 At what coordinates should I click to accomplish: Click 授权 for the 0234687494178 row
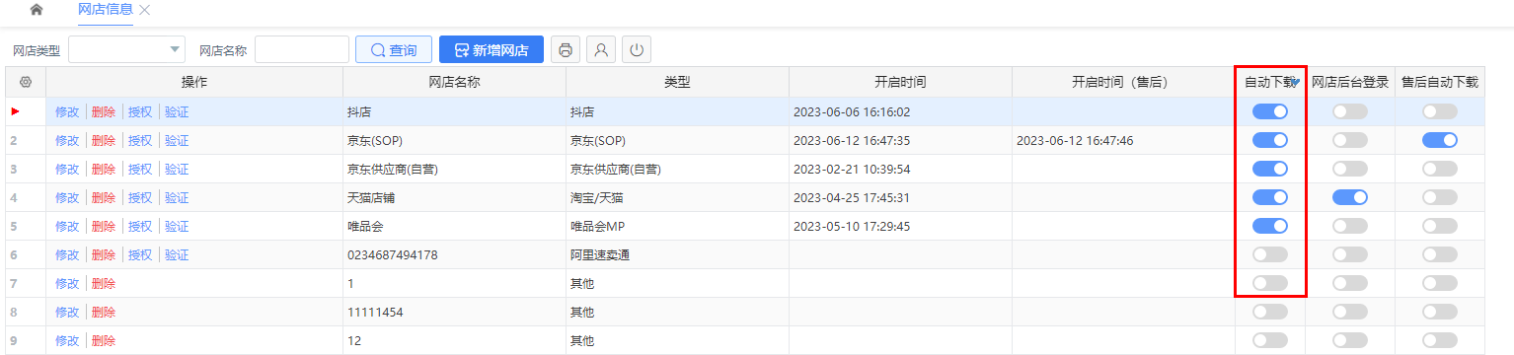pos(140,255)
